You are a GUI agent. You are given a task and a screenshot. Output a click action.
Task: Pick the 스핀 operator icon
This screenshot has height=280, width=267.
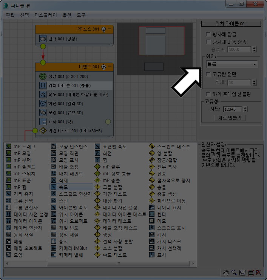54,201
